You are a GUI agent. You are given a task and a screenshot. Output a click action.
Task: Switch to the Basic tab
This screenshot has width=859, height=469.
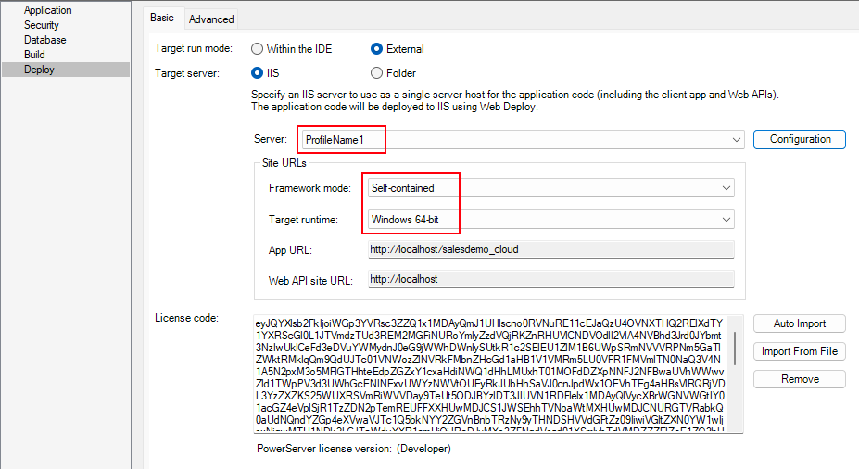pos(162,18)
